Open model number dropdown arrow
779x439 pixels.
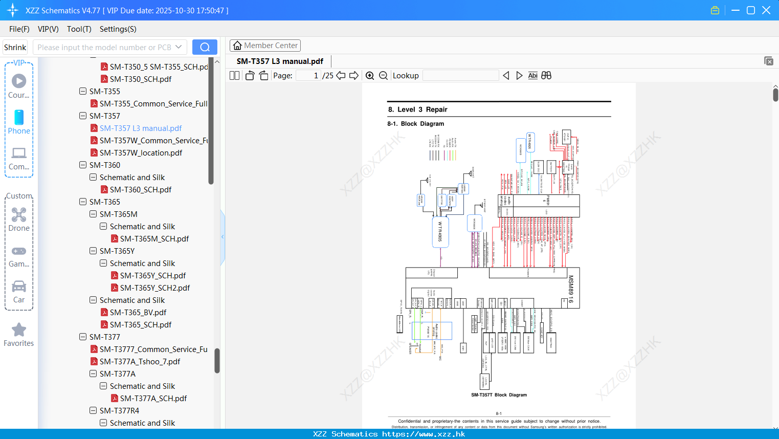(x=179, y=47)
